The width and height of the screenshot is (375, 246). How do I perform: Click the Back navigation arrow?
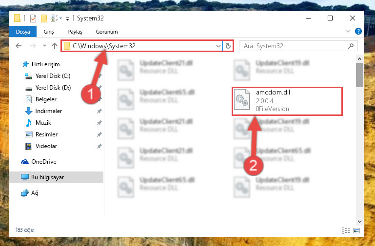(19, 46)
